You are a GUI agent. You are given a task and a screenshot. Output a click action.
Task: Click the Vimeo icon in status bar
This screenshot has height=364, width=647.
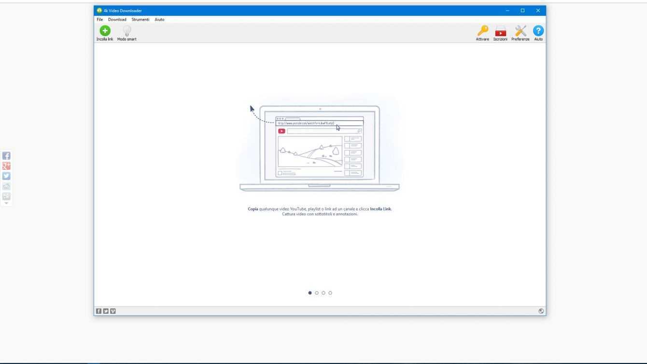[x=113, y=311]
